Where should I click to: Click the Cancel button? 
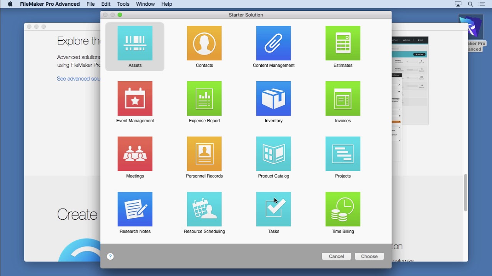pyautogui.click(x=336, y=256)
